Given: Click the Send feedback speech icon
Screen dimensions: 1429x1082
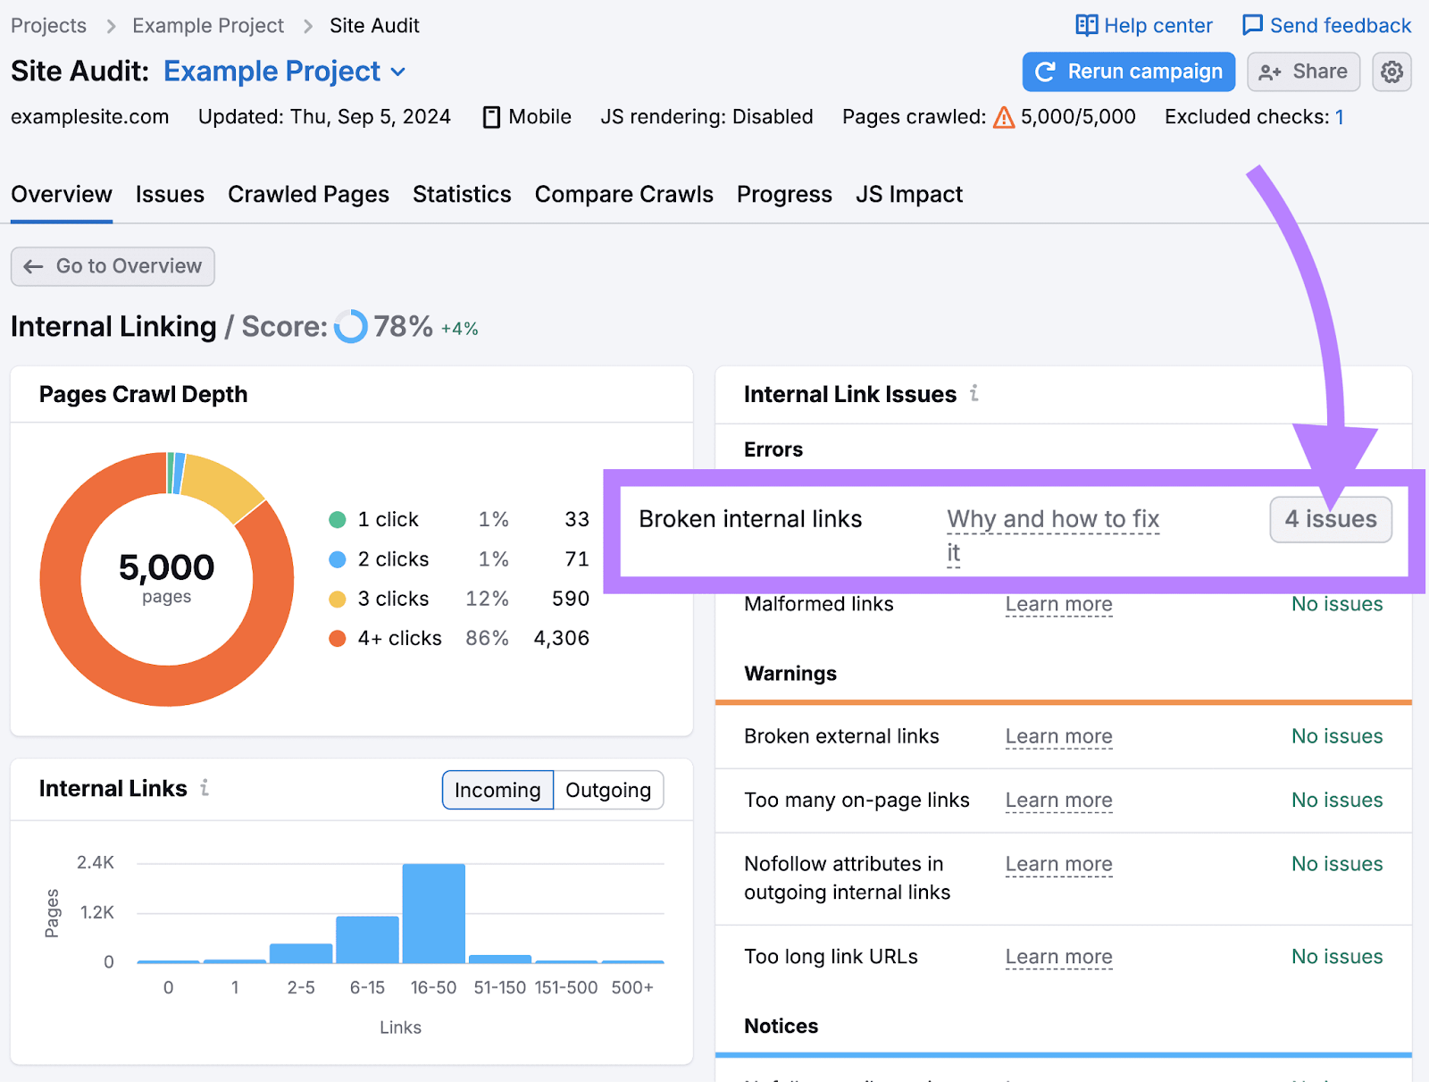Looking at the screenshot, I should click(x=1252, y=25).
